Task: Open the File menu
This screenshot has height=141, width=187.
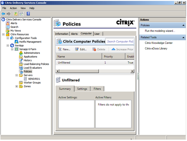Action: pyautogui.click(x=4, y=8)
